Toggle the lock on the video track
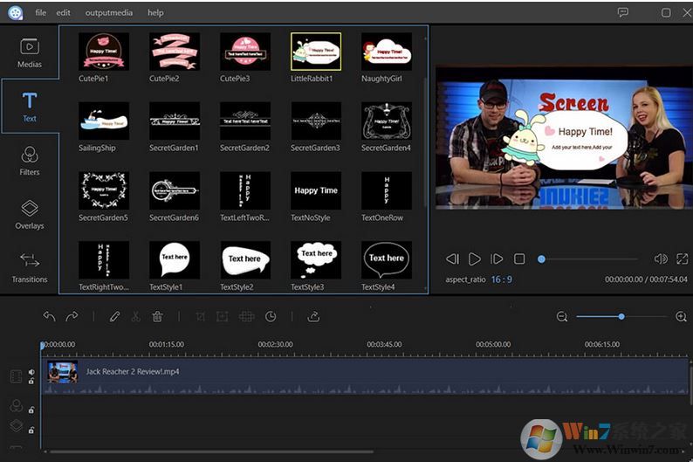The image size is (693, 462). click(31, 381)
